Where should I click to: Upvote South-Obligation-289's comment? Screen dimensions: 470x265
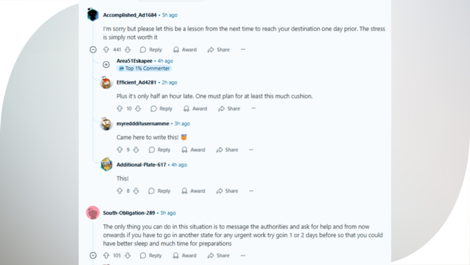click(x=106, y=255)
